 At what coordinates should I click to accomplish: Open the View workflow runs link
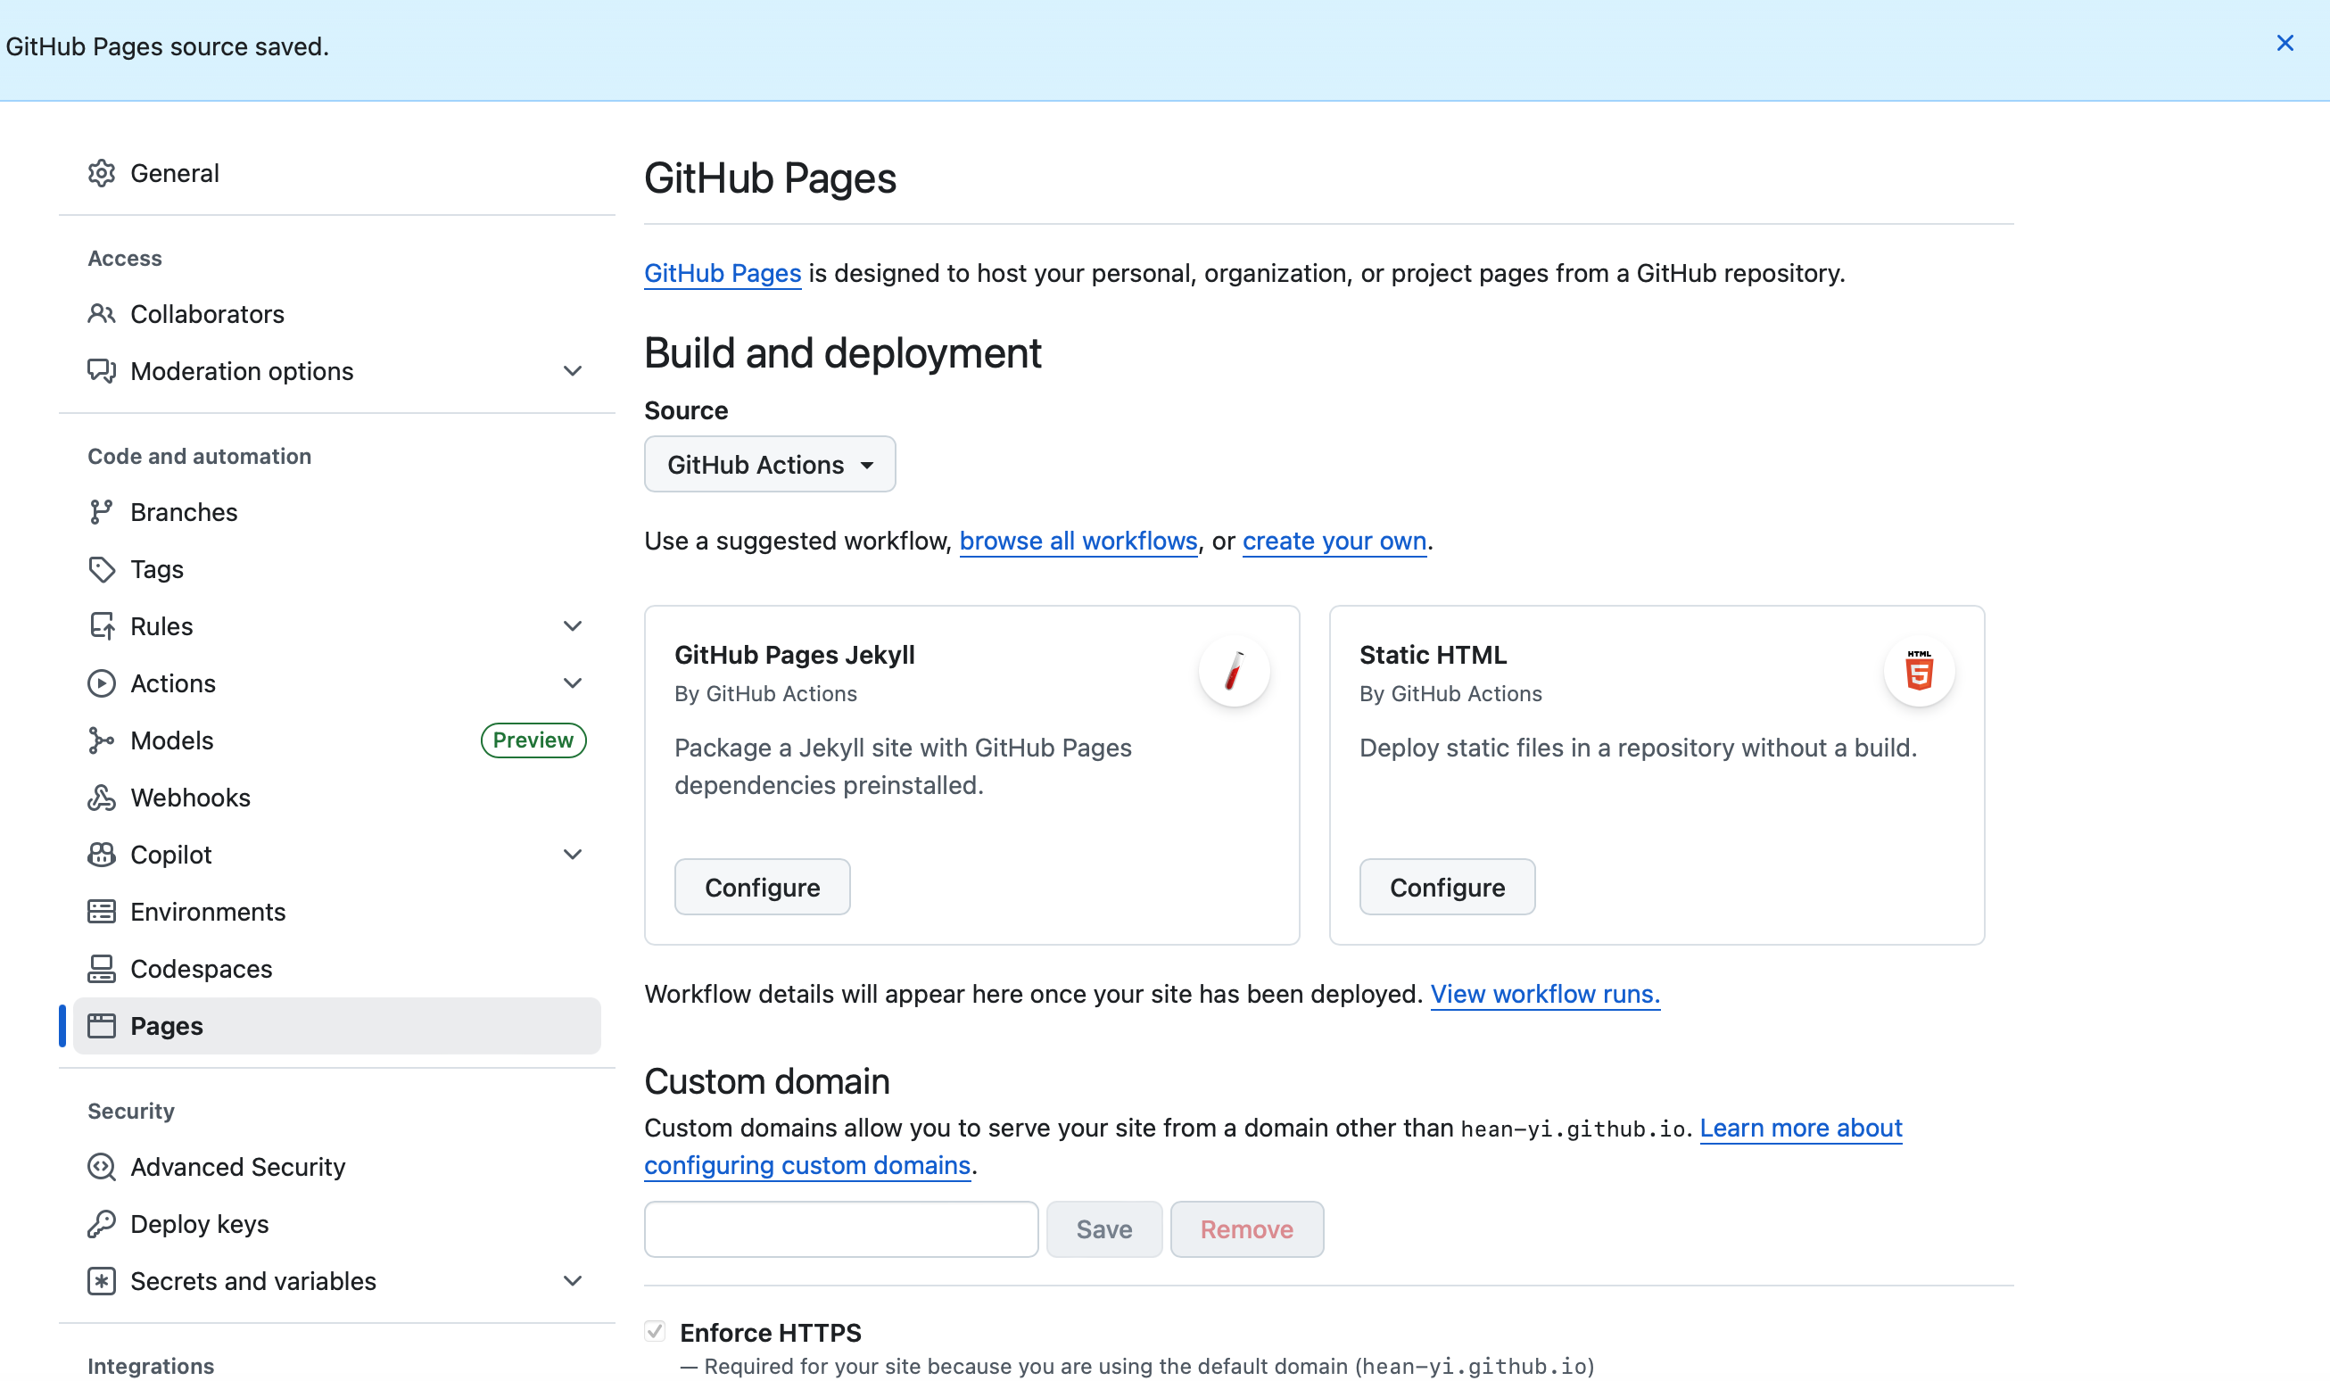[x=1545, y=994]
